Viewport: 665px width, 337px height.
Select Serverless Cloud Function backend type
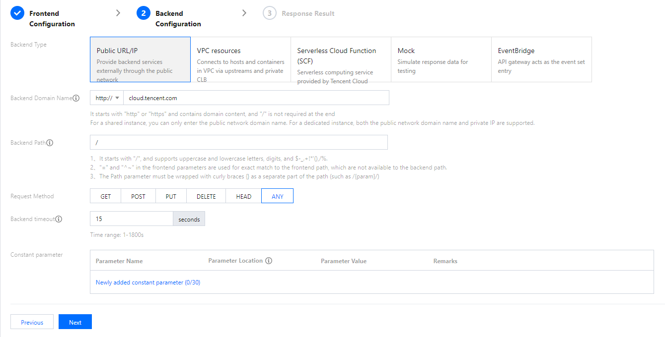pyautogui.click(x=341, y=59)
